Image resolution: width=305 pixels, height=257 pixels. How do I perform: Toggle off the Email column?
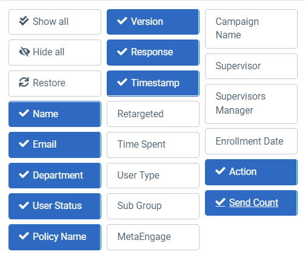click(55, 145)
